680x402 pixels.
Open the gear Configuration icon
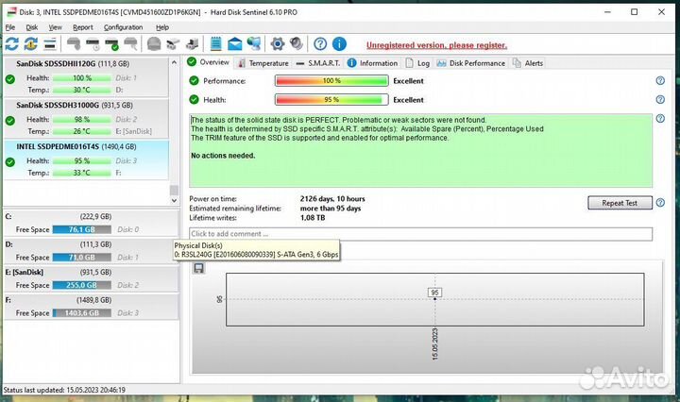277,43
